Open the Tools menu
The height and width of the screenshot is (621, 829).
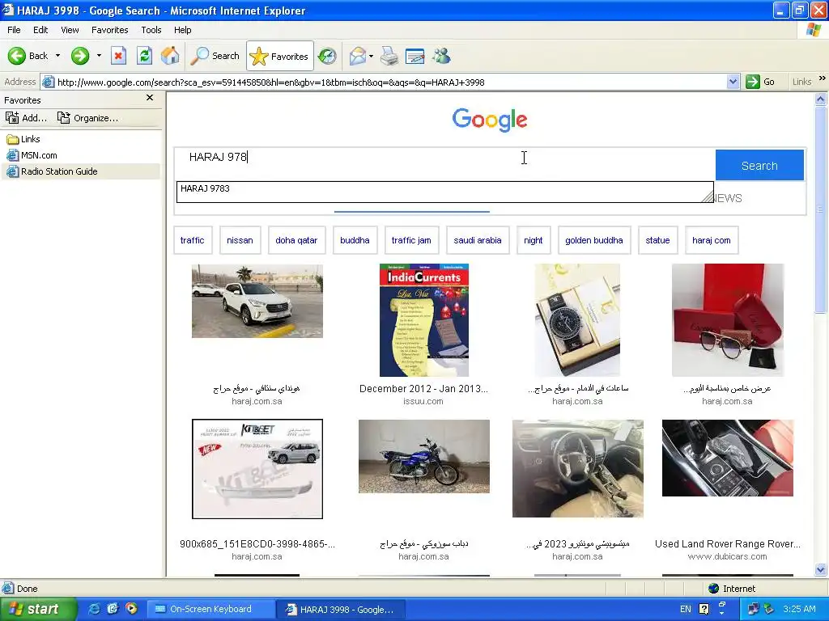[x=151, y=30]
